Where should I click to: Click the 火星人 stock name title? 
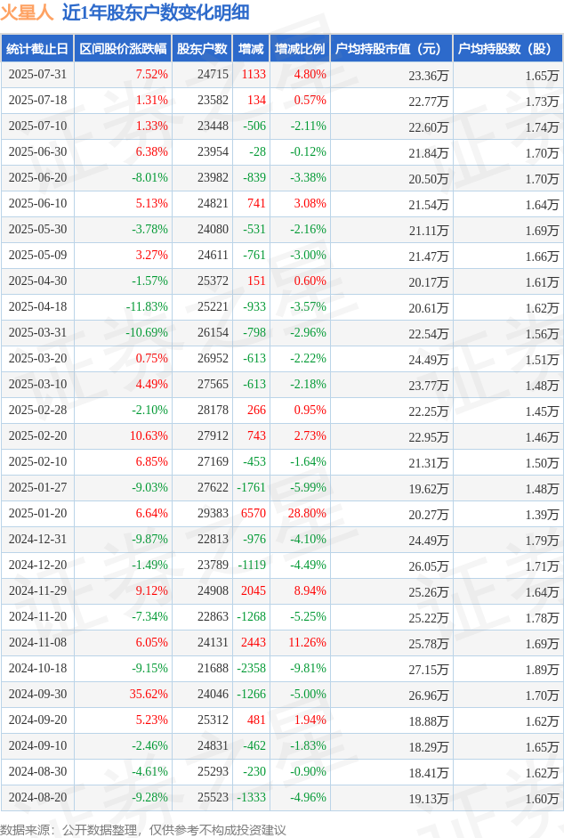point(27,12)
